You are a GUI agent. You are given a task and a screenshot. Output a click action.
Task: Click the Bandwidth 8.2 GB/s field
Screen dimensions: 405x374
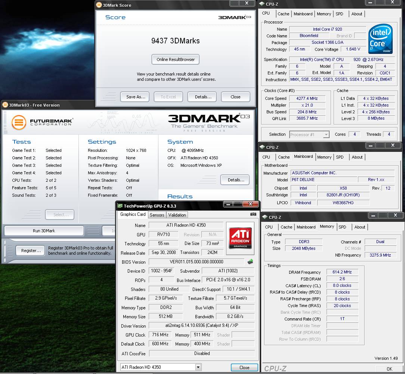[x=235, y=316]
